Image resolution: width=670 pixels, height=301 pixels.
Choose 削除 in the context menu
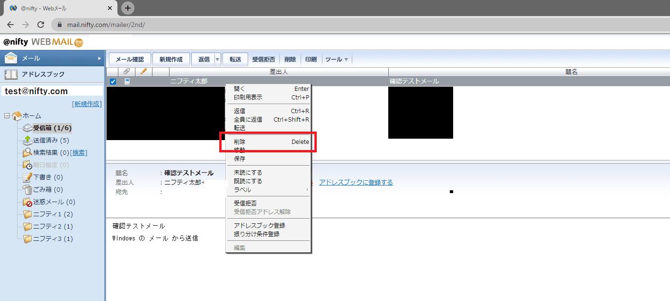pyautogui.click(x=240, y=142)
